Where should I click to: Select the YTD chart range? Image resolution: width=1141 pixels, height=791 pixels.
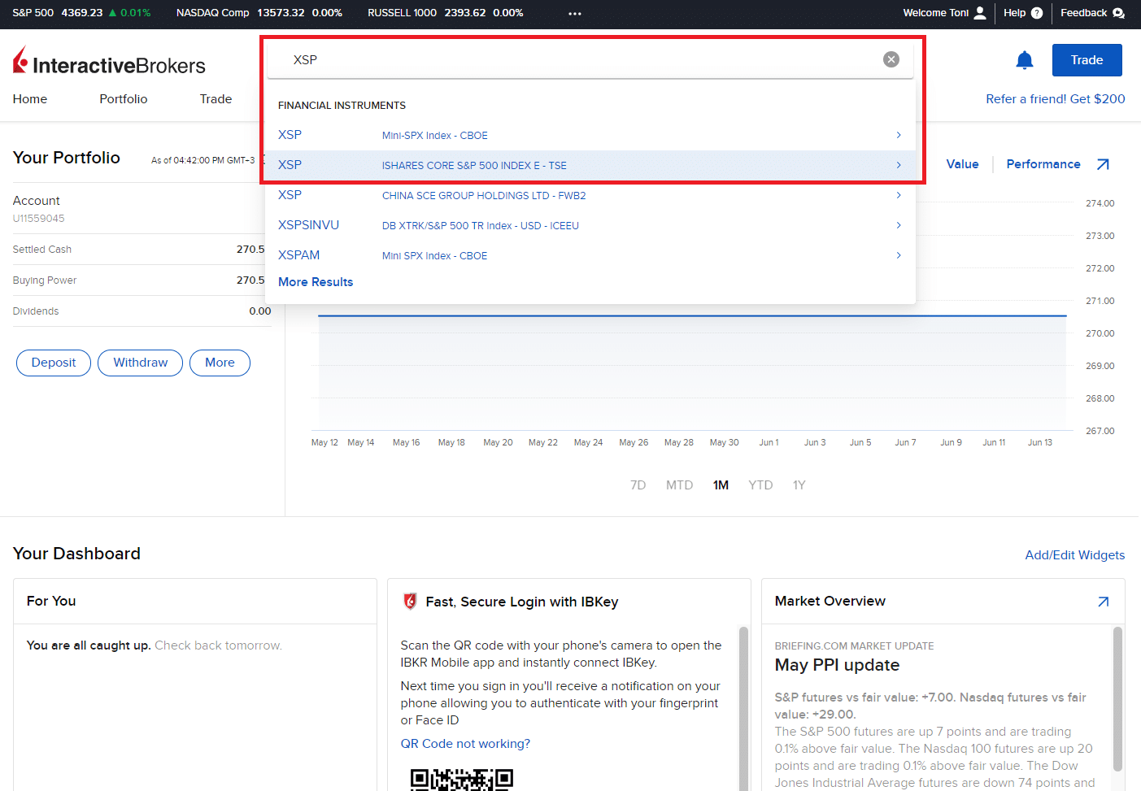click(x=760, y=485)
